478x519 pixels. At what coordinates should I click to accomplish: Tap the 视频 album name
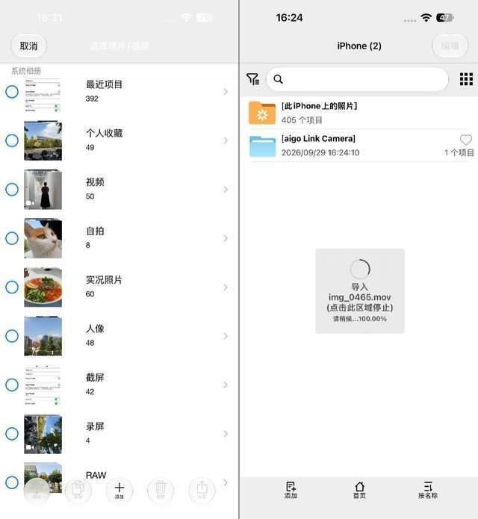95,182
